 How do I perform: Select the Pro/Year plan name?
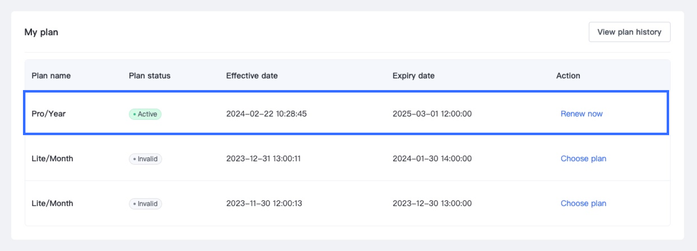coord(48,114)
